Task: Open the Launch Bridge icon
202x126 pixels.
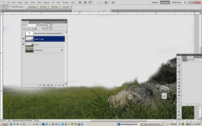Action: [x=80, y=2]
